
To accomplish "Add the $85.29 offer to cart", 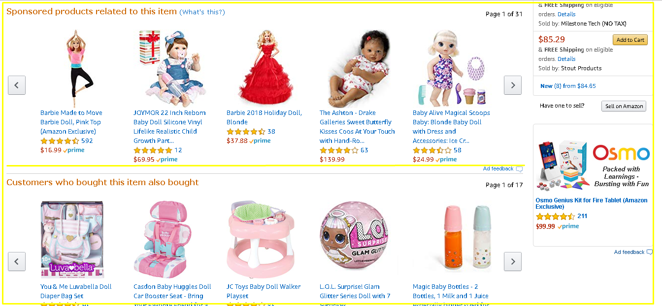I will tap(630, 40).
